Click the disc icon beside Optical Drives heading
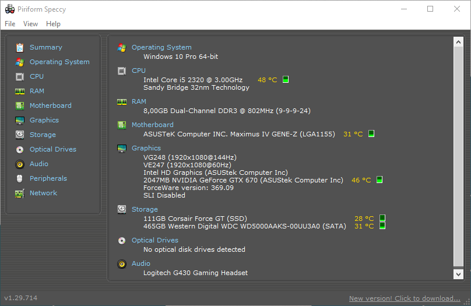 (x=122, y=241)
